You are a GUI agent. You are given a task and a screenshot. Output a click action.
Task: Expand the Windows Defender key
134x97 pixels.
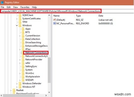click(17, 84)
